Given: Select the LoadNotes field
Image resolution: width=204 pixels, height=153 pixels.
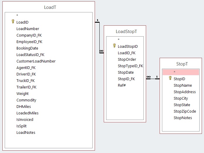Looking at the screenshot, I should pos(26,132).
